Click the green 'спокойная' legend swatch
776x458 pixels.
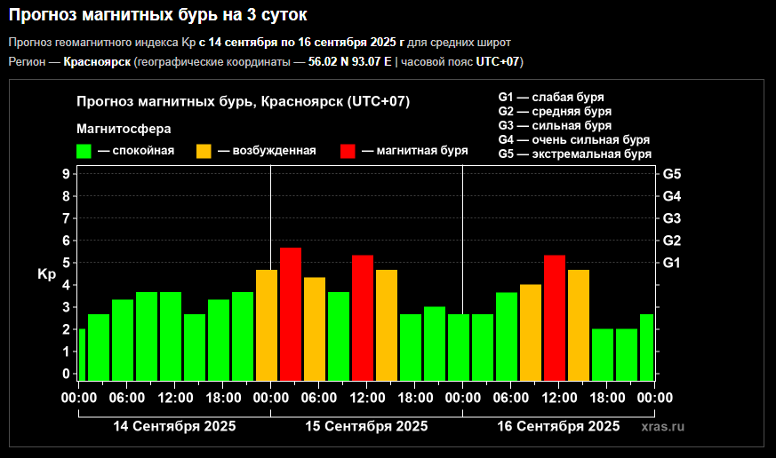[x=84, y=151]
